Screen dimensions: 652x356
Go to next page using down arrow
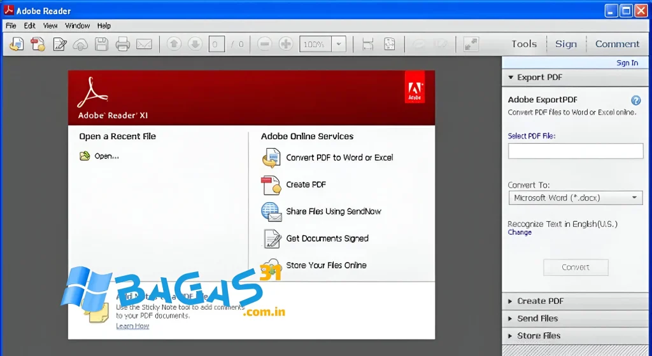tap(195, 44)
